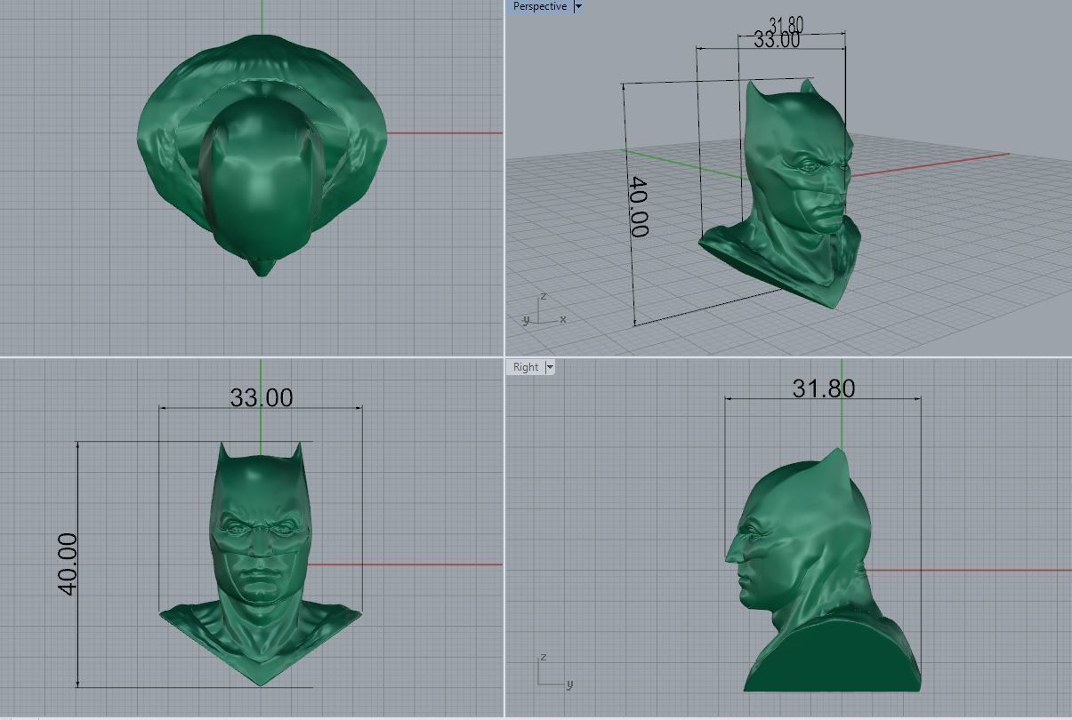
Task: Select the 31.80 dimension in Perspective viewport
Action: (786, 24)
